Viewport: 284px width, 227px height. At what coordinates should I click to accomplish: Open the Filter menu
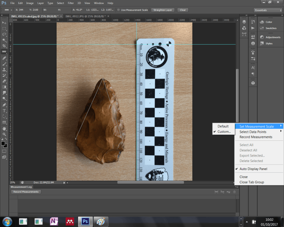(x=71, y=3)
